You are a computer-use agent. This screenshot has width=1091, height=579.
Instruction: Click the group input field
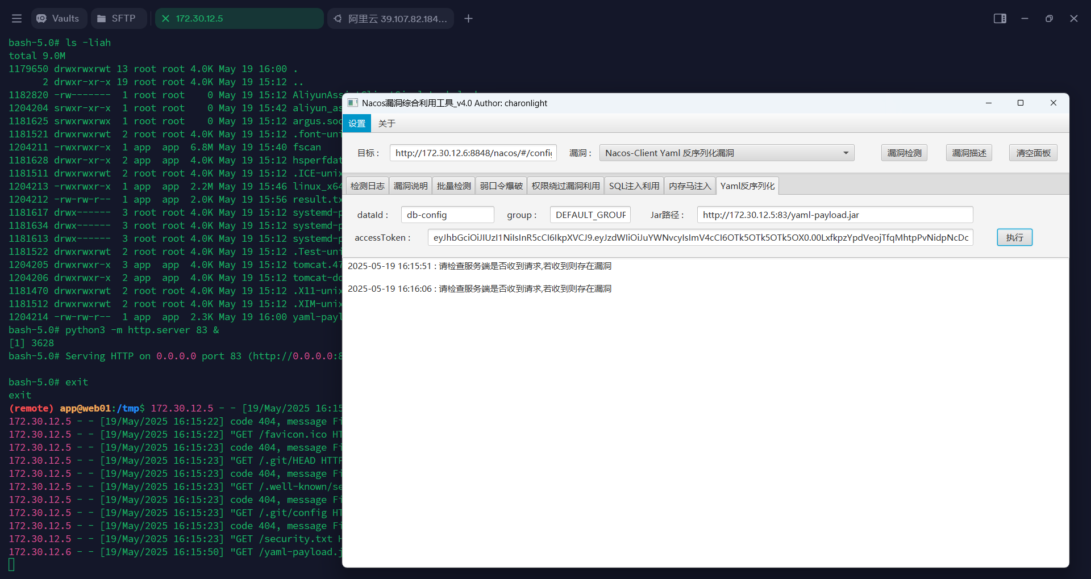click(590, 215)
